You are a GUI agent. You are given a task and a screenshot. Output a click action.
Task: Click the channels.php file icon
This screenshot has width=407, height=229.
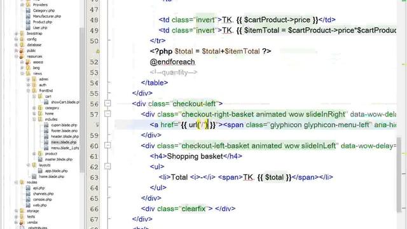pos(28,193)
